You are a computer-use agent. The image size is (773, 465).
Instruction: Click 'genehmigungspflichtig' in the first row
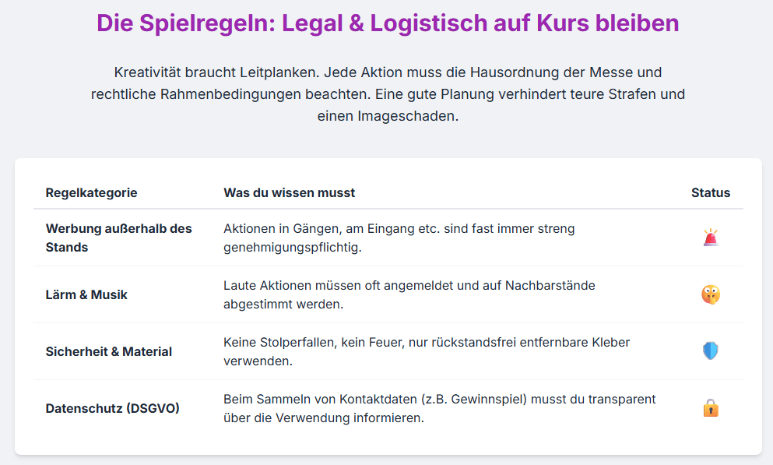(292, 247)
